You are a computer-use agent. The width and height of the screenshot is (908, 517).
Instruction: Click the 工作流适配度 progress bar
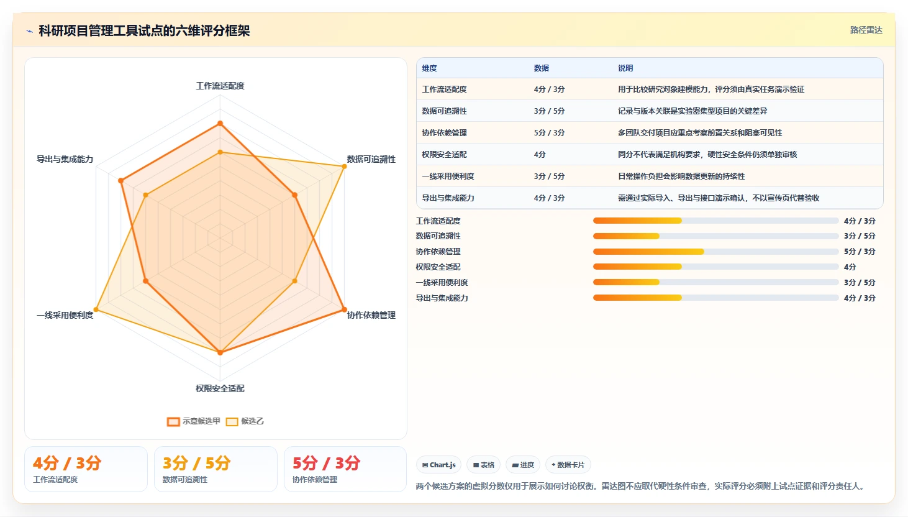(715, 221)
